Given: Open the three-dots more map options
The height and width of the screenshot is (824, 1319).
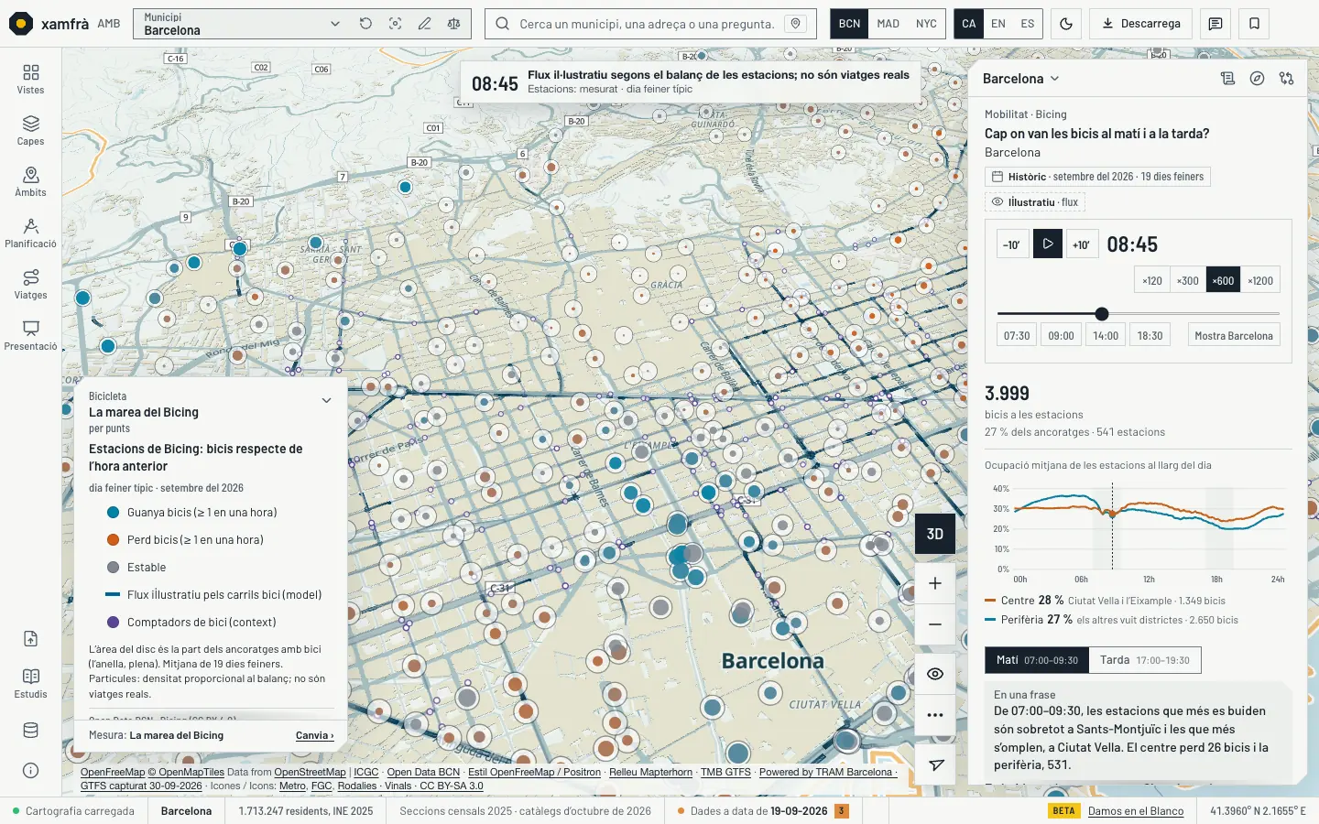Looking at the screenshot, I should coord(935,715).
